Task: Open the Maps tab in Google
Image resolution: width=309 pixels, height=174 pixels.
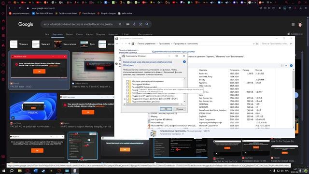Action: (89, 34)
